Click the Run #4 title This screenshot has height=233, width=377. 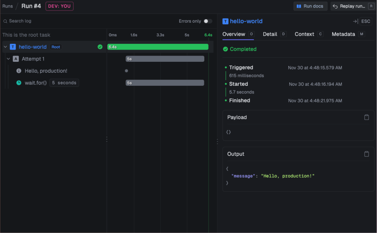coord(31,6)
